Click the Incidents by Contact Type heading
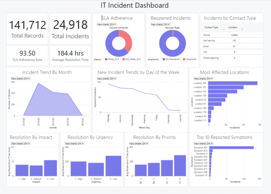271x194 pixels. [x=230, y=18]
